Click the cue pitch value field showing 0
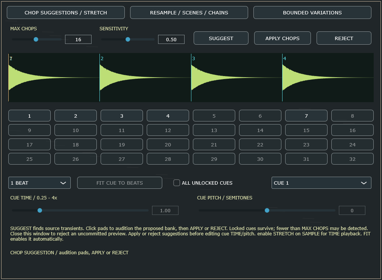 tap(352, 210)
